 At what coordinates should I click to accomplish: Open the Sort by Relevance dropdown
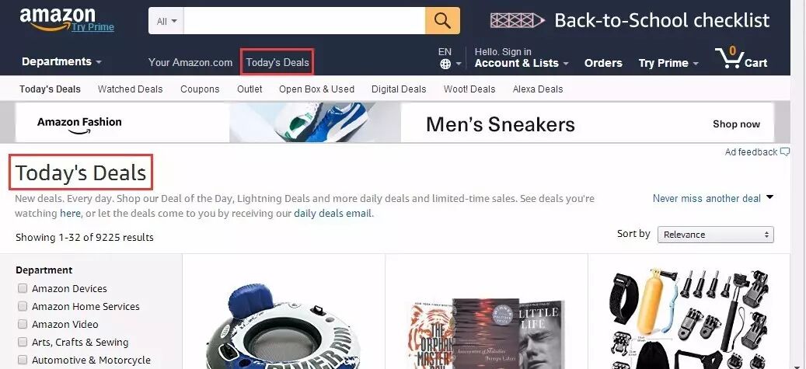click(x=716, y=235)
